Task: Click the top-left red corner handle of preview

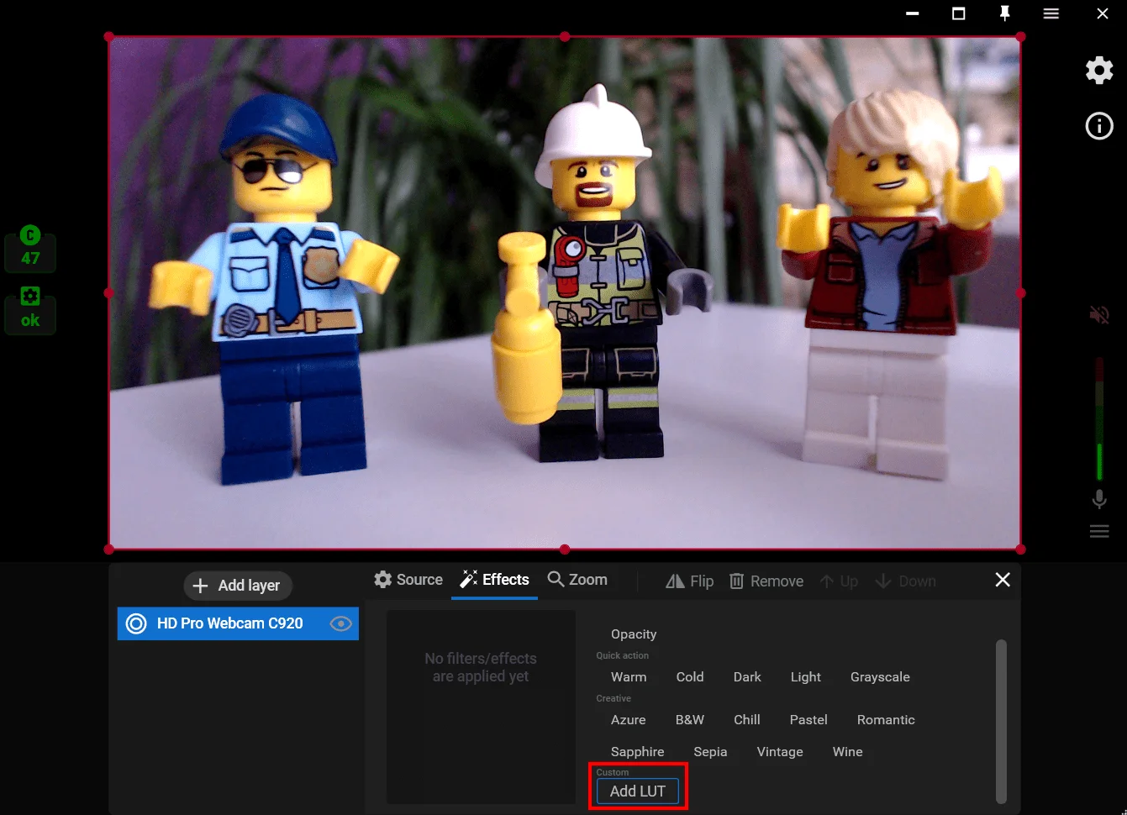Action: [x=109, y=37]
